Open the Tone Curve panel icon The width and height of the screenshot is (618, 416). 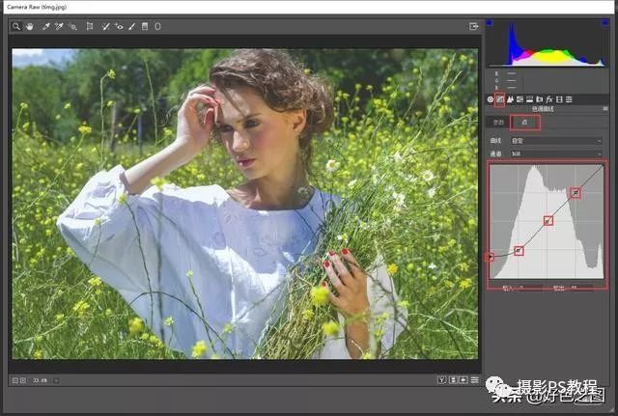point(500,99)
